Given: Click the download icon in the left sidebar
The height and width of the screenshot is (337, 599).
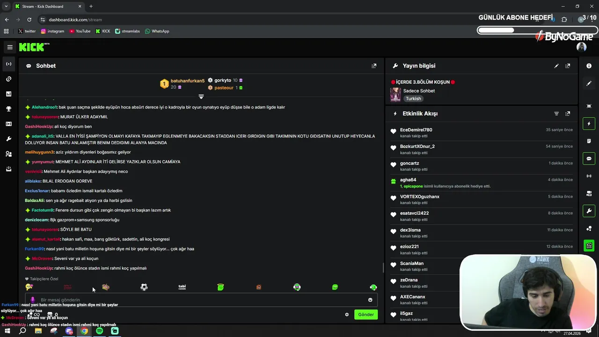Looking at the screenshot, I should [x=8, y=169].
